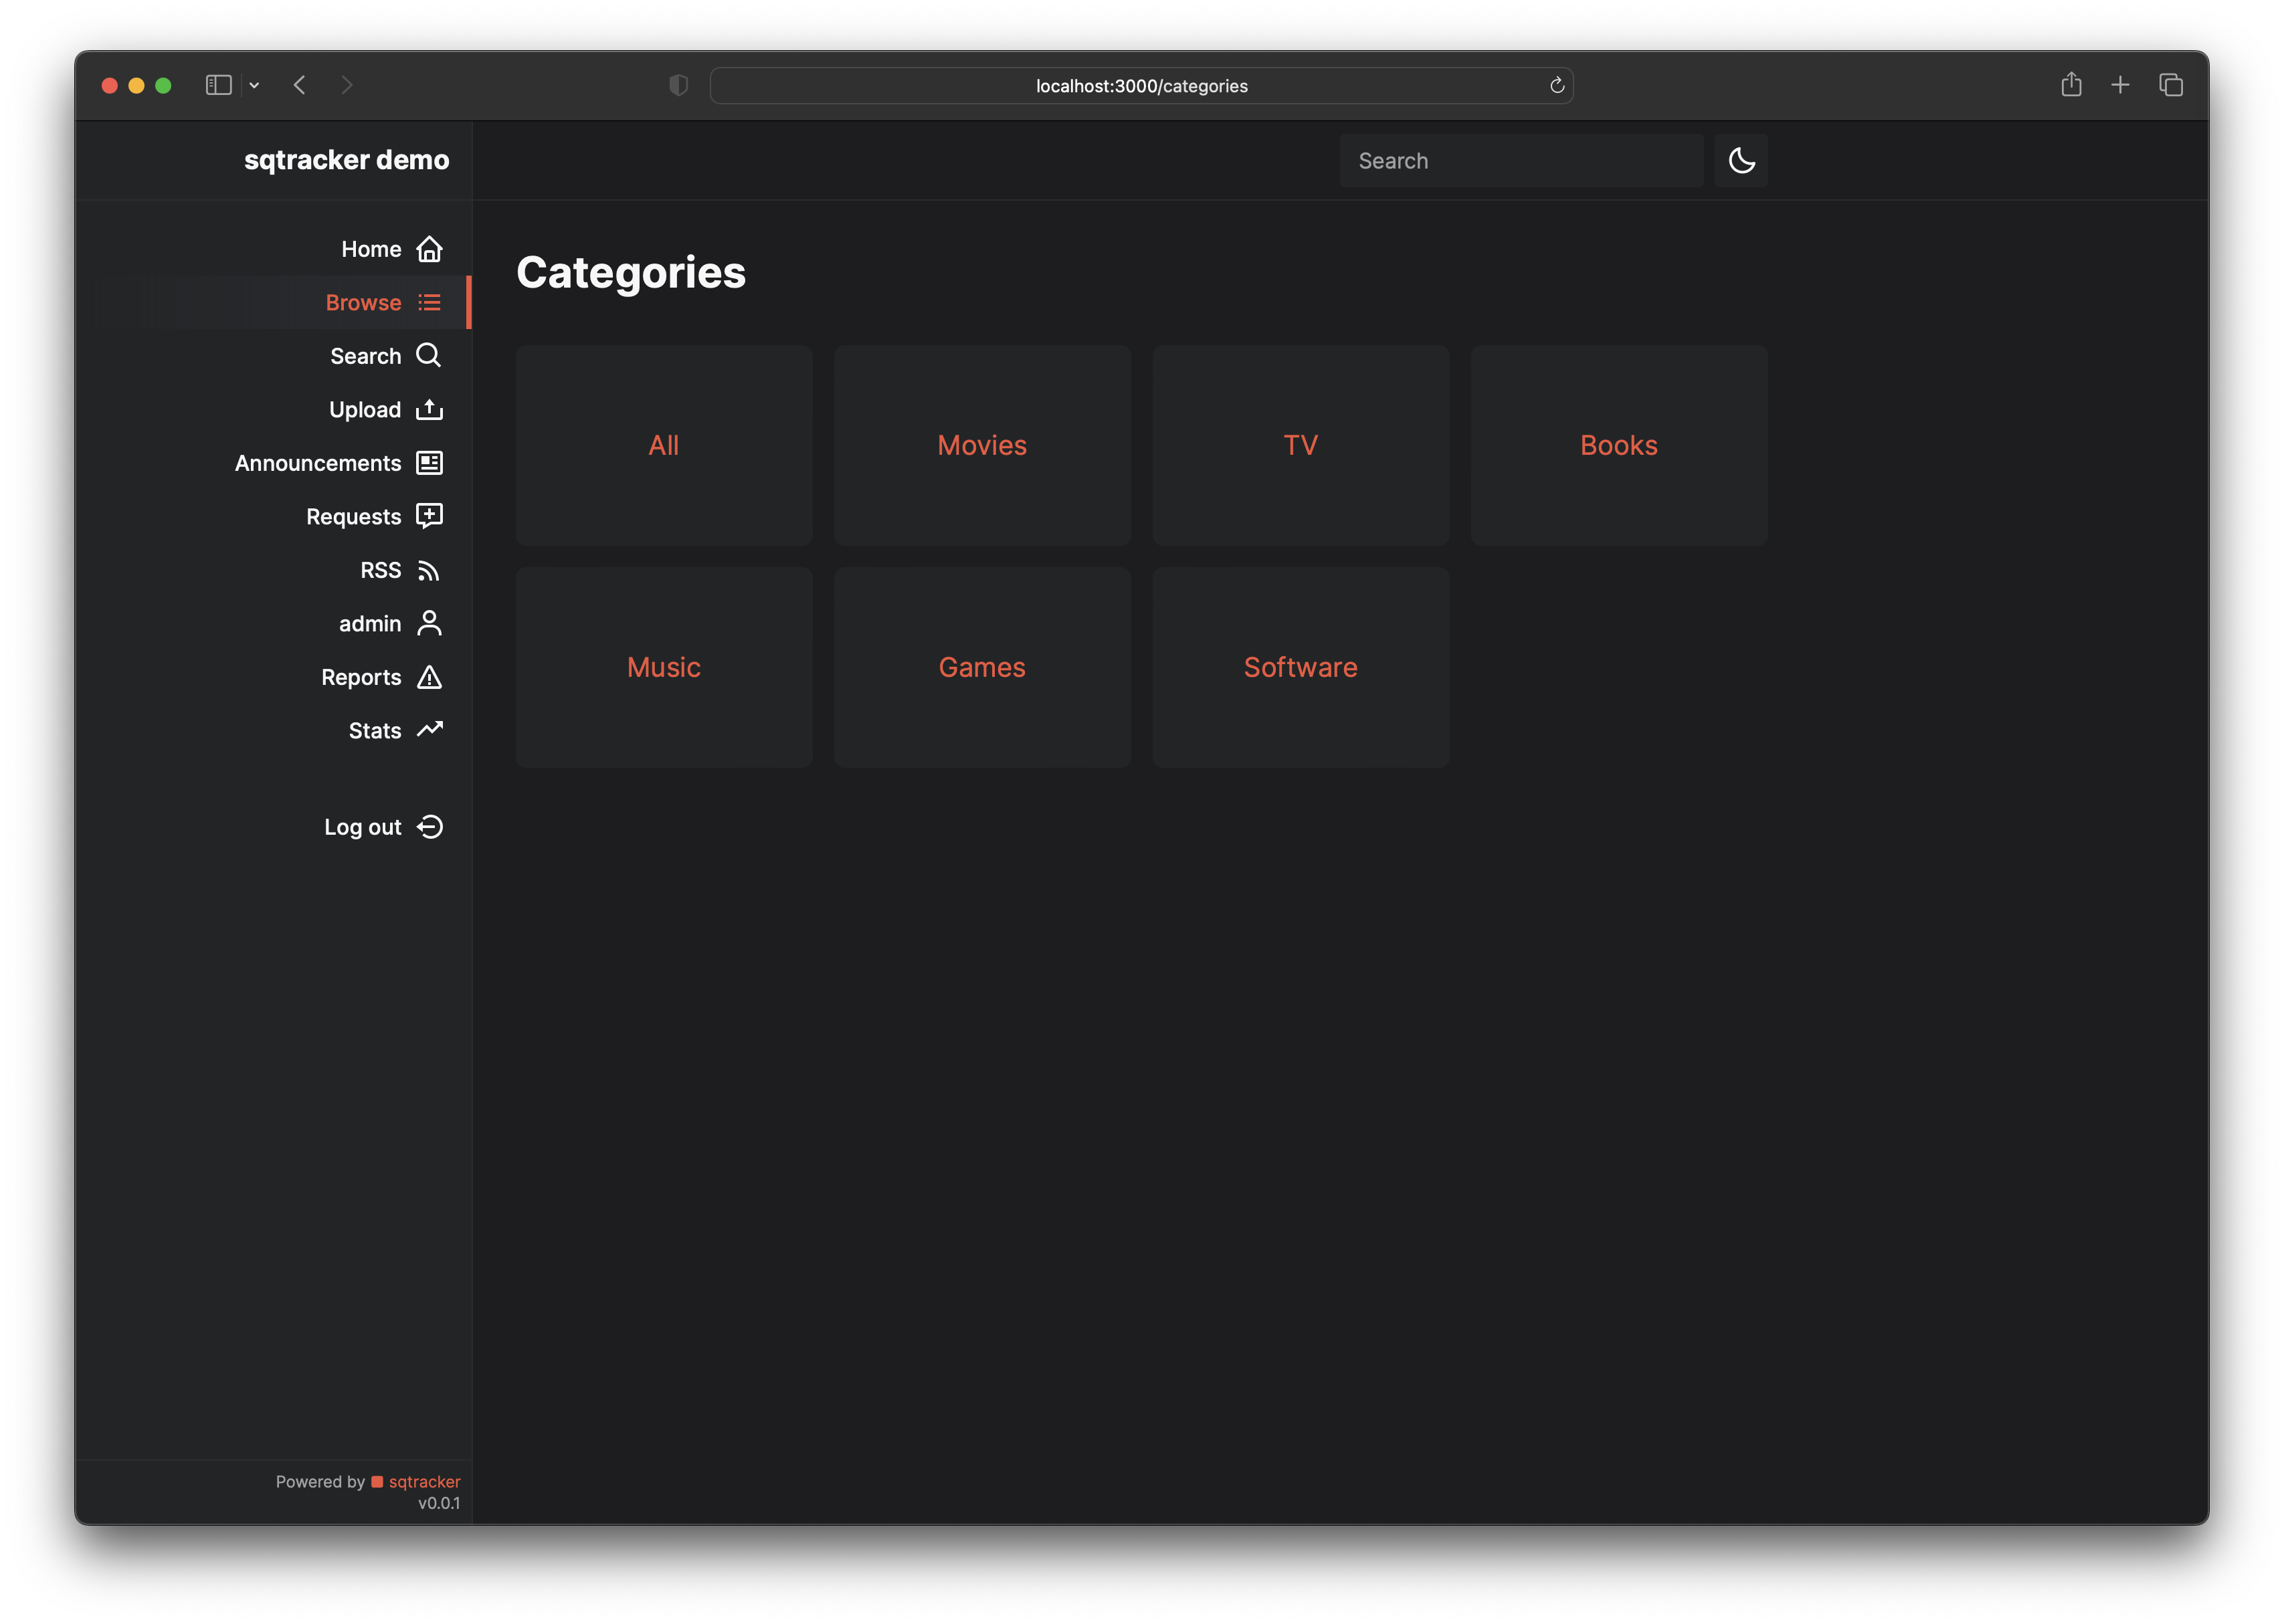
Task: Open Reports warning triangle icon
Action: point(429,677)
